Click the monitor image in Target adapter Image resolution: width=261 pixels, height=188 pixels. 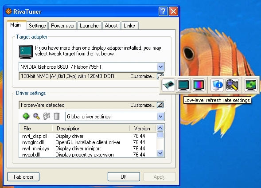click(x=26, y=51)
